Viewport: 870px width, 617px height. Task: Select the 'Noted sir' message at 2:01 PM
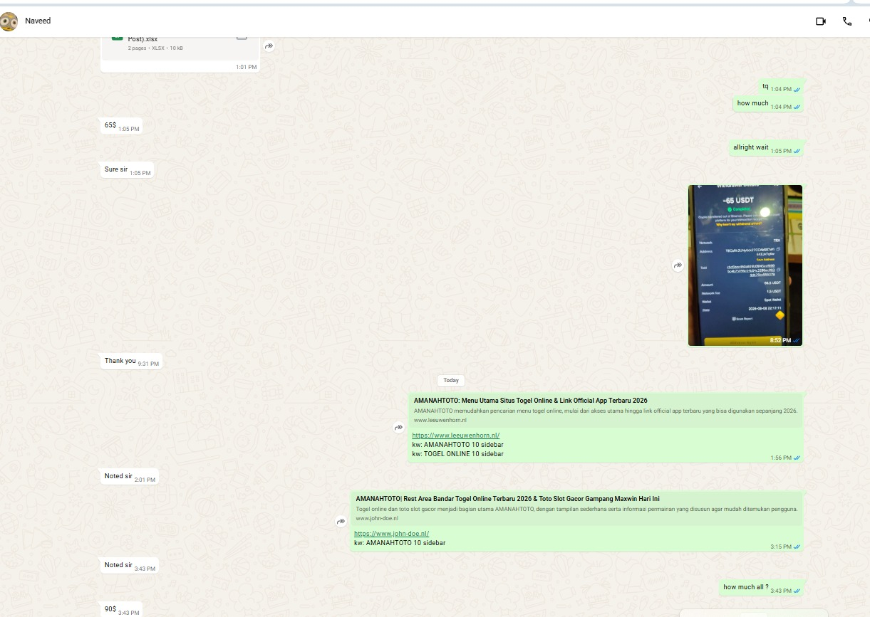click(129, 477)
